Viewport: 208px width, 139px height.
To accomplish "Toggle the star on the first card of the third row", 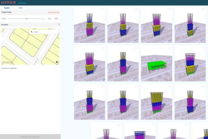I will pyautogui.click(x=102, y=86).
